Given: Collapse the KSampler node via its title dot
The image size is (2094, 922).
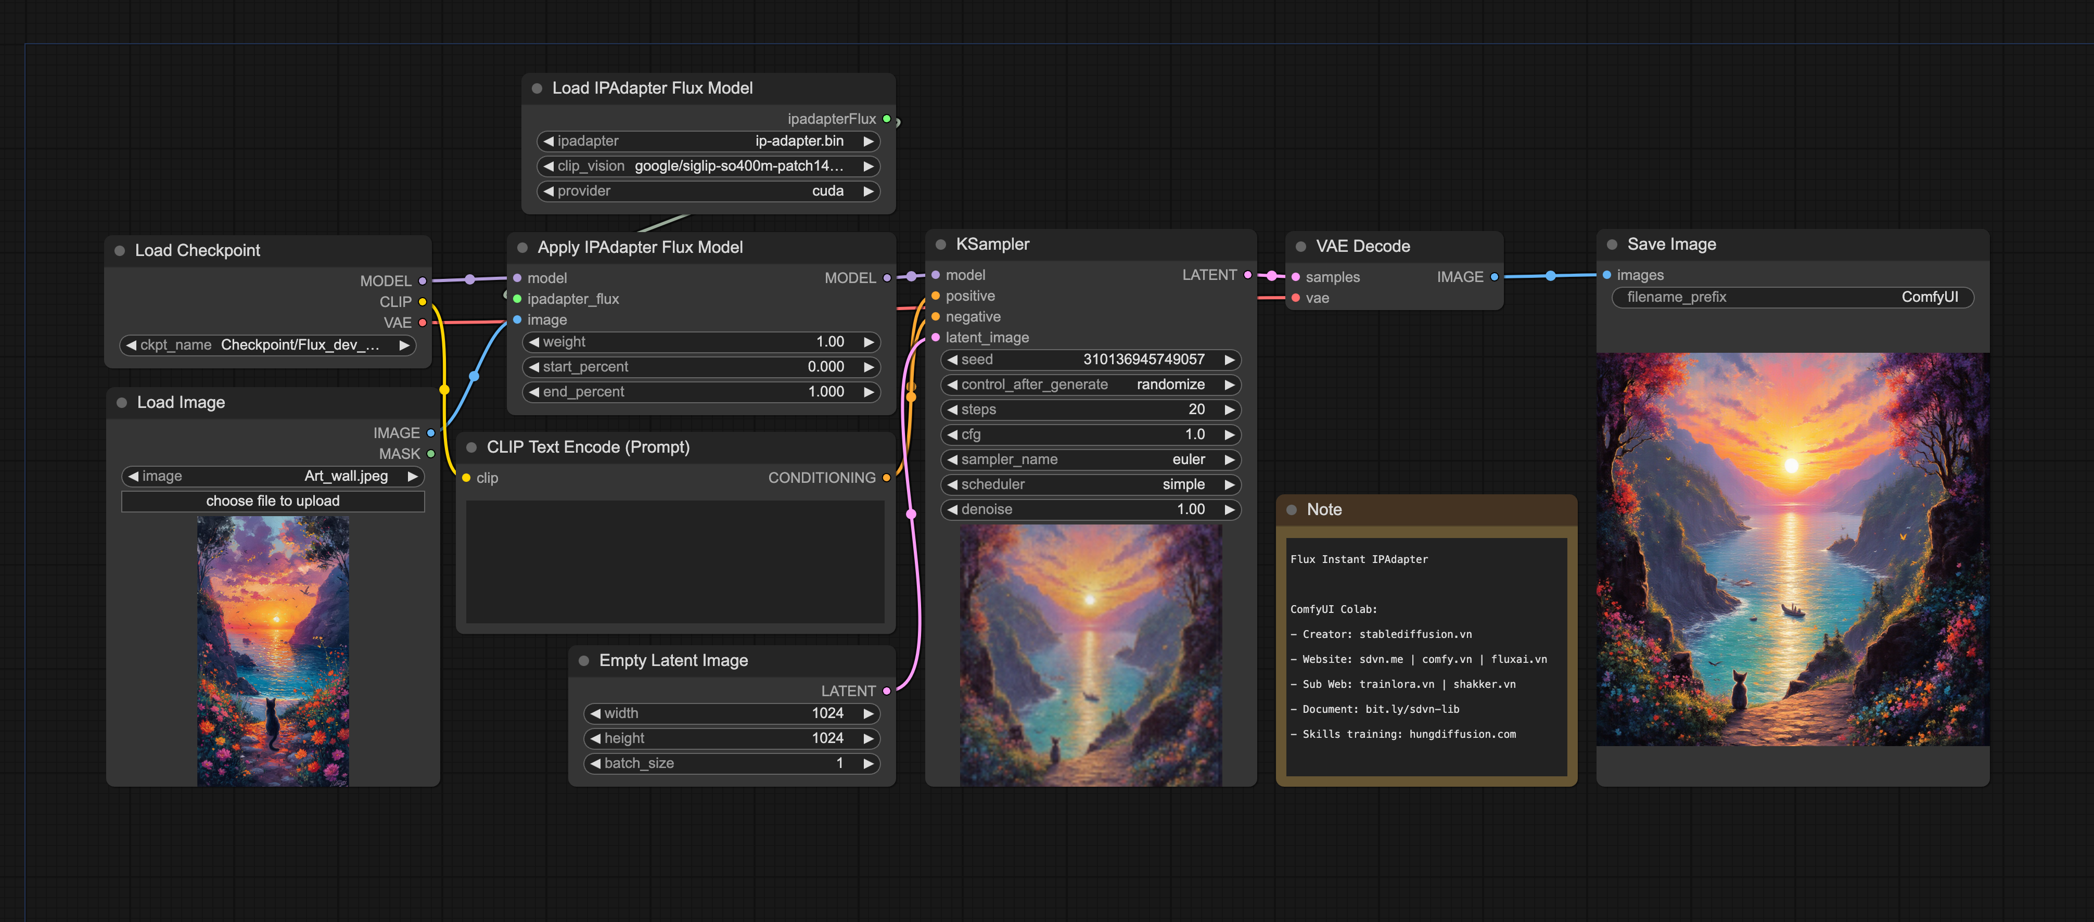Looking at the screenshot, I should (940, 245).
